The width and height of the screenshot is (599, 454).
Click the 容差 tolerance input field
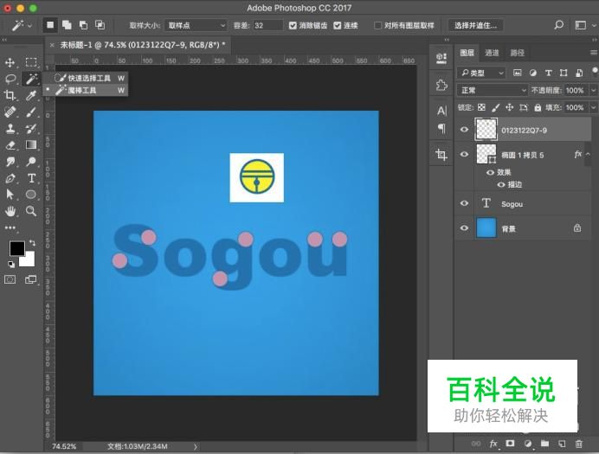point(267,26)
